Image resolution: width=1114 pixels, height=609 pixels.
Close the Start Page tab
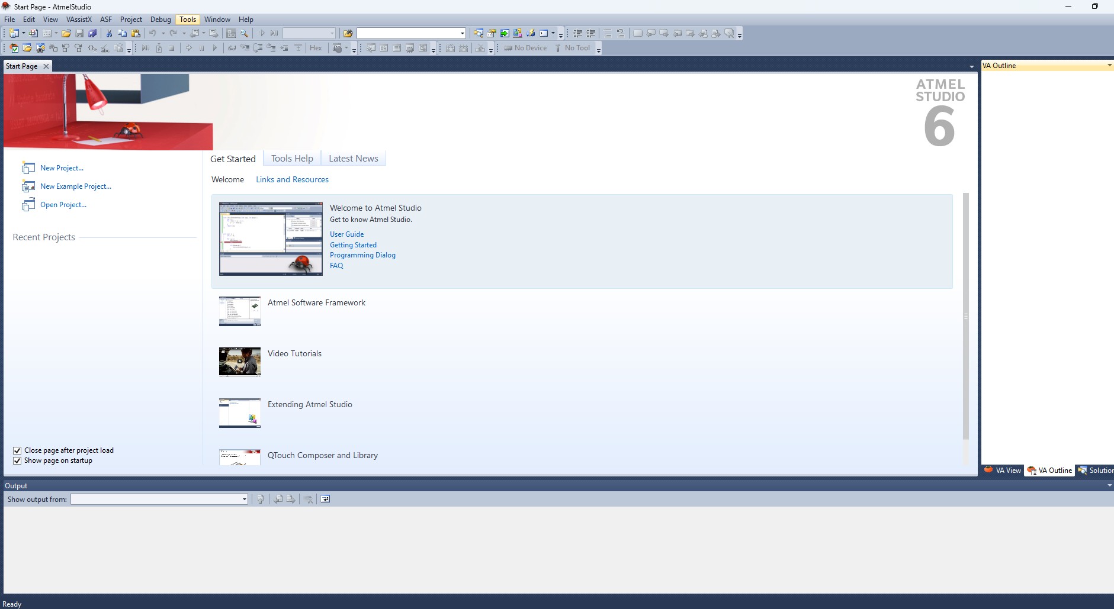[46, 66]
